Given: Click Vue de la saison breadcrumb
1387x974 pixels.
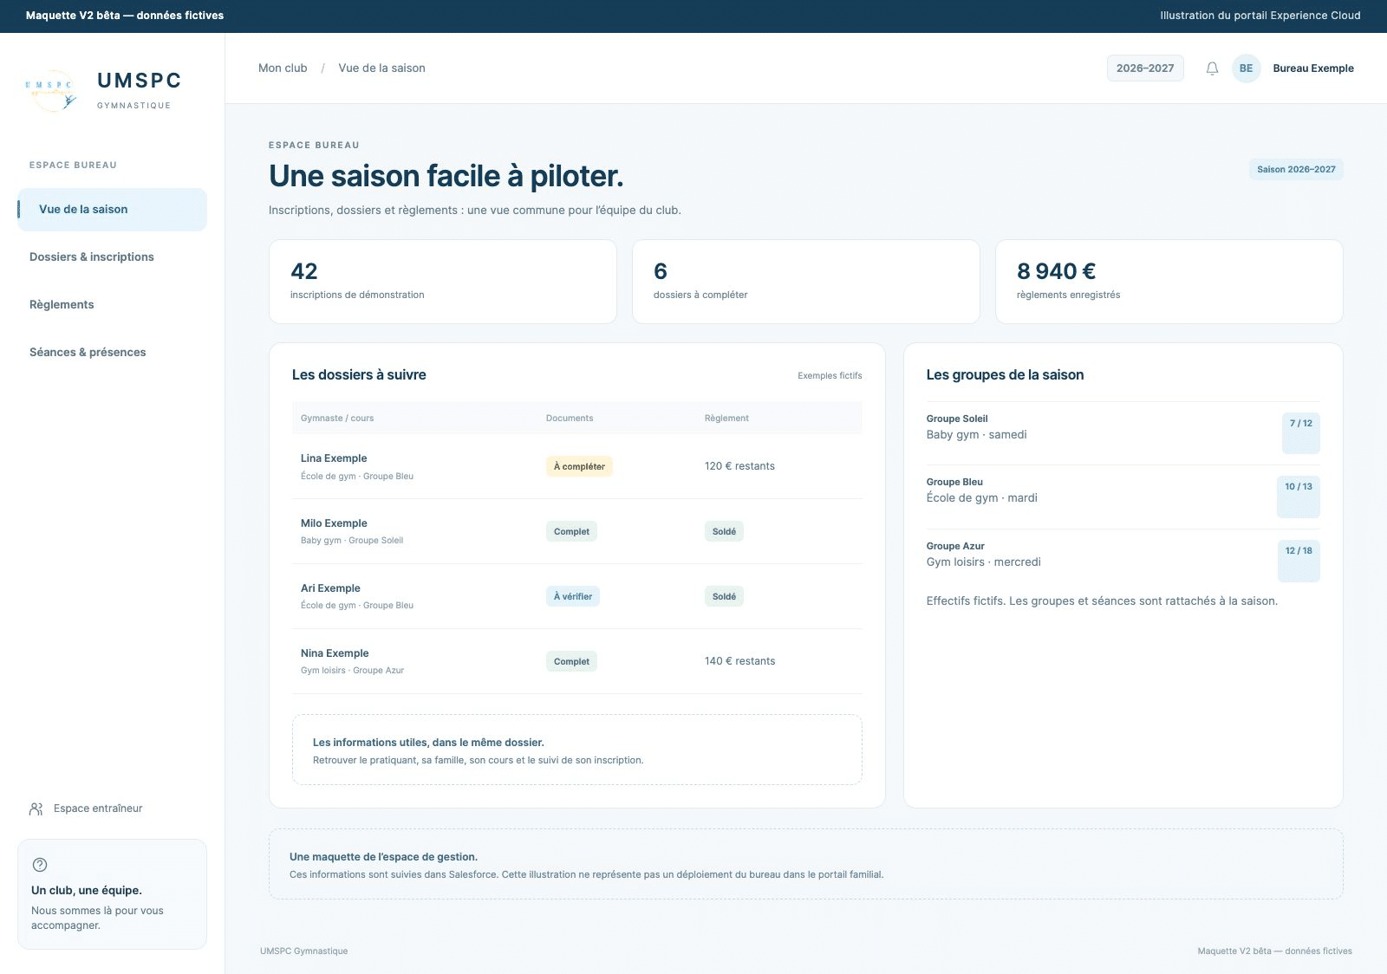Looking at the screenshot, I should [x=381, y=68].
